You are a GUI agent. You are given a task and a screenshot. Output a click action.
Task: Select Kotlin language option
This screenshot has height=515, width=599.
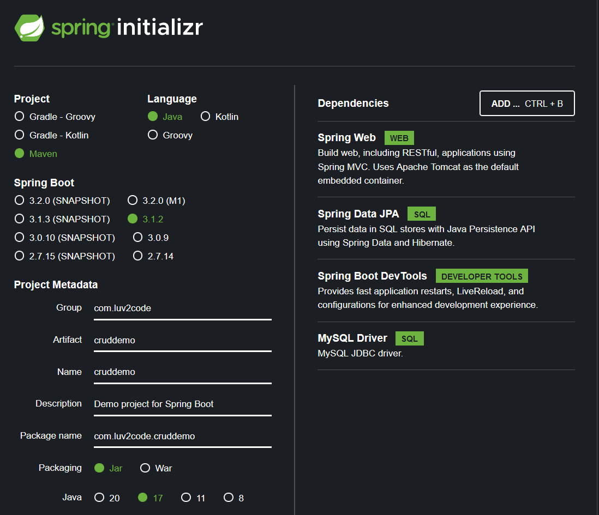(219, 117)
